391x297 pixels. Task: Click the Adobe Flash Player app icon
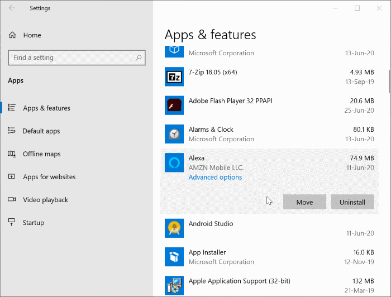tap(174, 105)
